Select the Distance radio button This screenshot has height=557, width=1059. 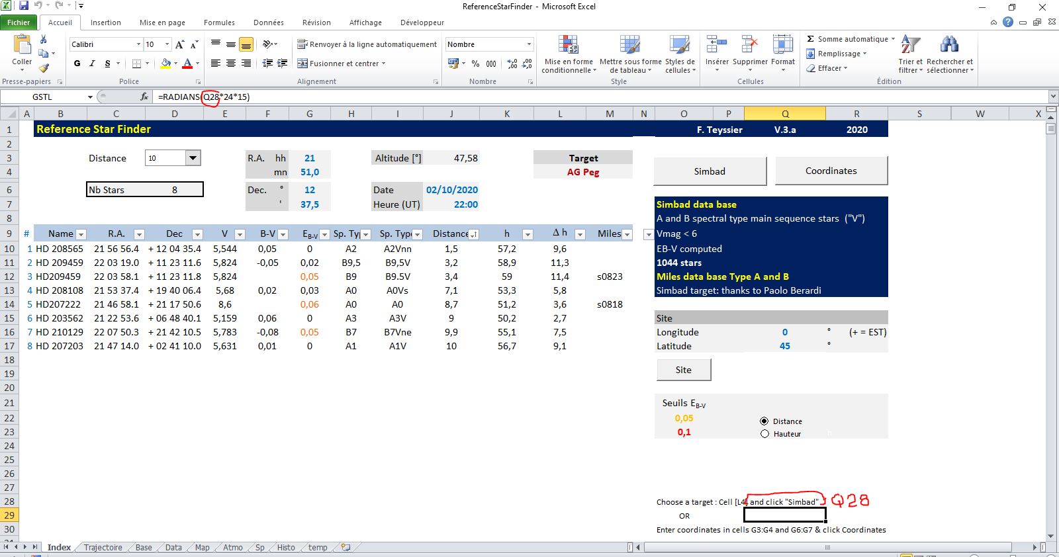764,421
